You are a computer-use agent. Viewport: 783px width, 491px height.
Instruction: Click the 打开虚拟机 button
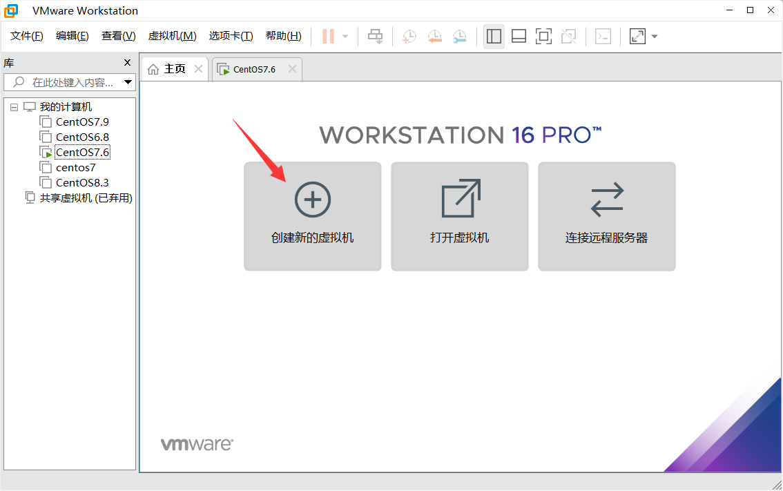[x=459, y=216]
